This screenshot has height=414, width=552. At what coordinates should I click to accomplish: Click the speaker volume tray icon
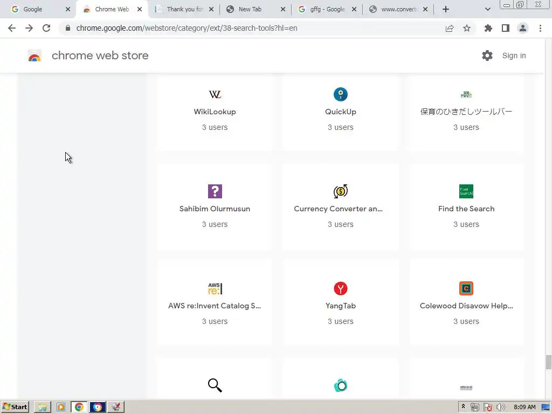[x=500, y=407]
